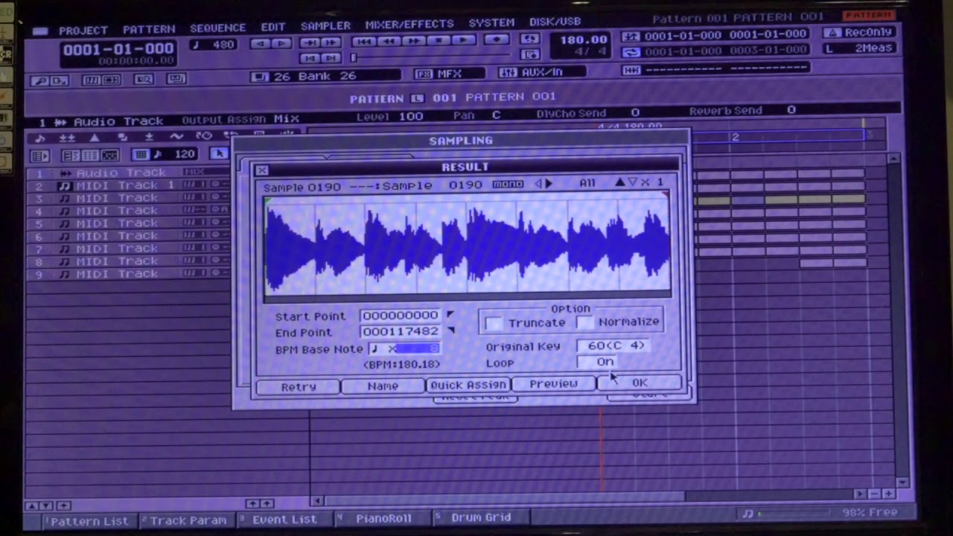Close the RESULT dialog with X
This screenshot has height=536, width=953.
pyautogui.click(x=262, y=170)
